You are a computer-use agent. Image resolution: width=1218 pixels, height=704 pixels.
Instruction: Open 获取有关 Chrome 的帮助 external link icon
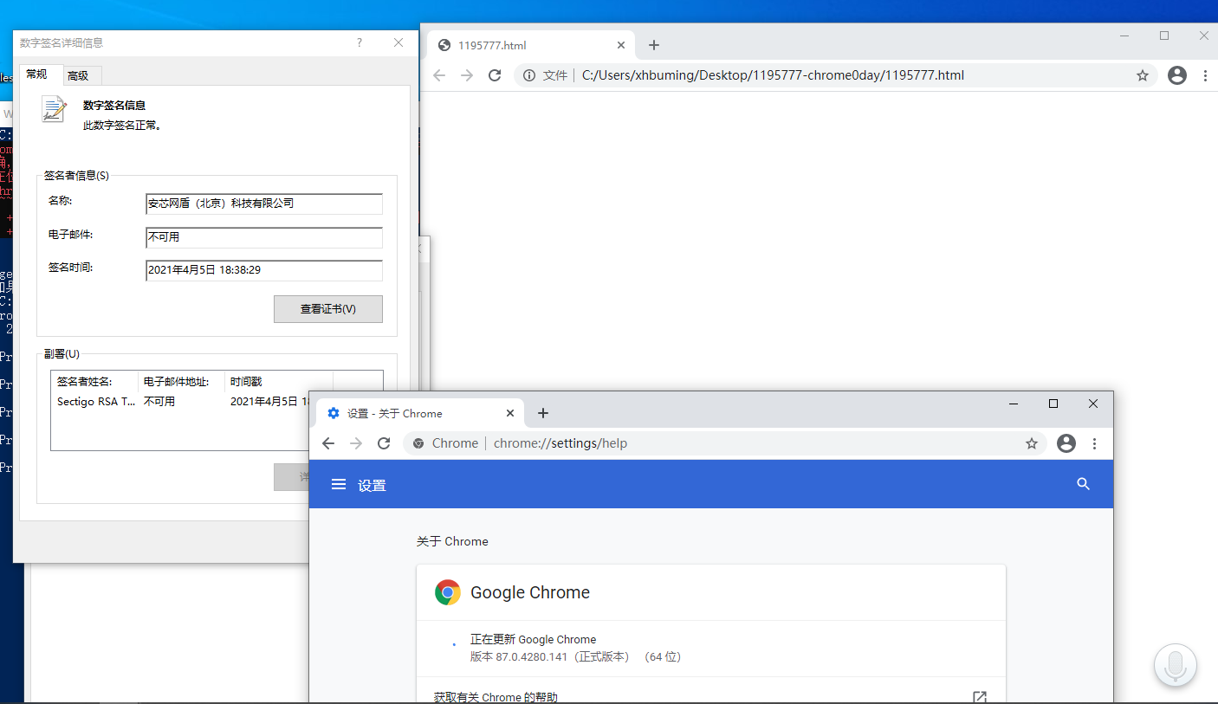pyautogui.click(x=980, y=697)
